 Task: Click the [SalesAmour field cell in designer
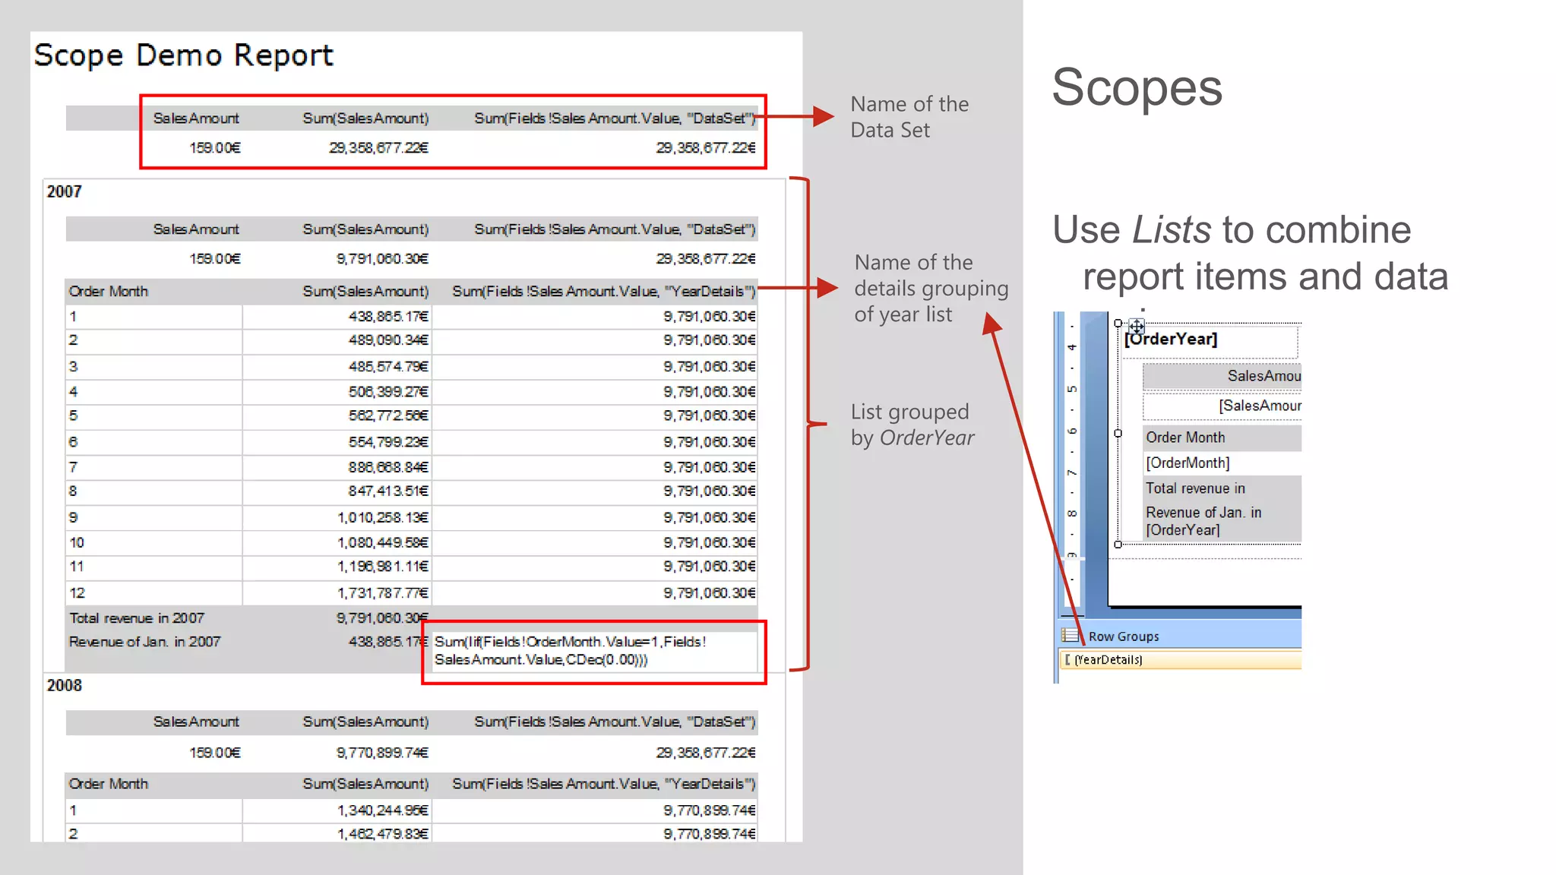(1222, 406)
